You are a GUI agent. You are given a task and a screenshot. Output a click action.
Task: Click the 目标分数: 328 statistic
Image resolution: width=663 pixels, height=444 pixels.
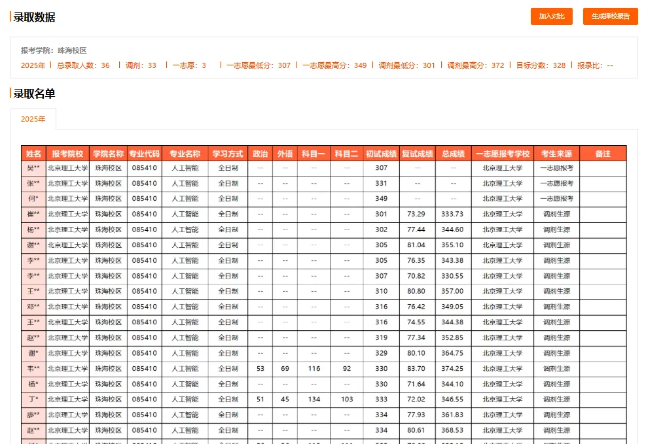(541, 65)
